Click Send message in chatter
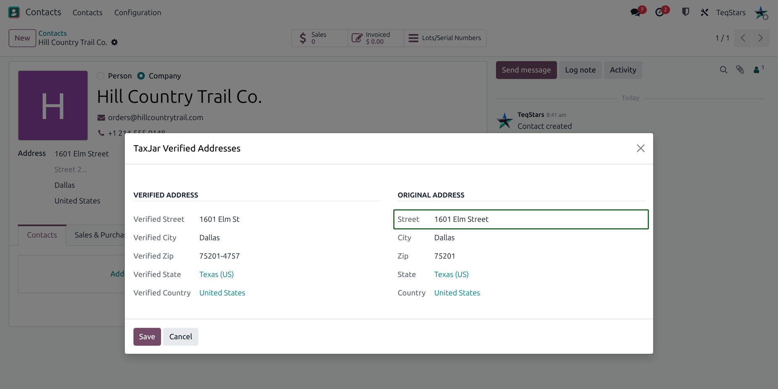This screenshot has width=778, height=389. click(x=526, y=70)
